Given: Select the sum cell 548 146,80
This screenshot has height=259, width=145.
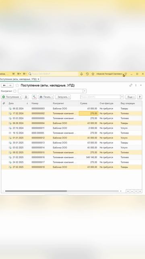Looking at the screenshot, I should pos(91,157).
